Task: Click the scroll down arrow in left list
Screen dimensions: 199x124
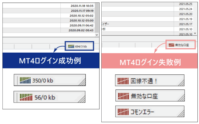Action: tap(97, 35)
